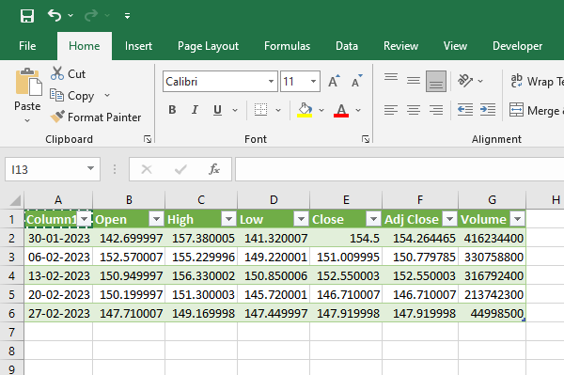Click the Cut button
This screenshot has width=564, height=375.
[x=68, y=73]
